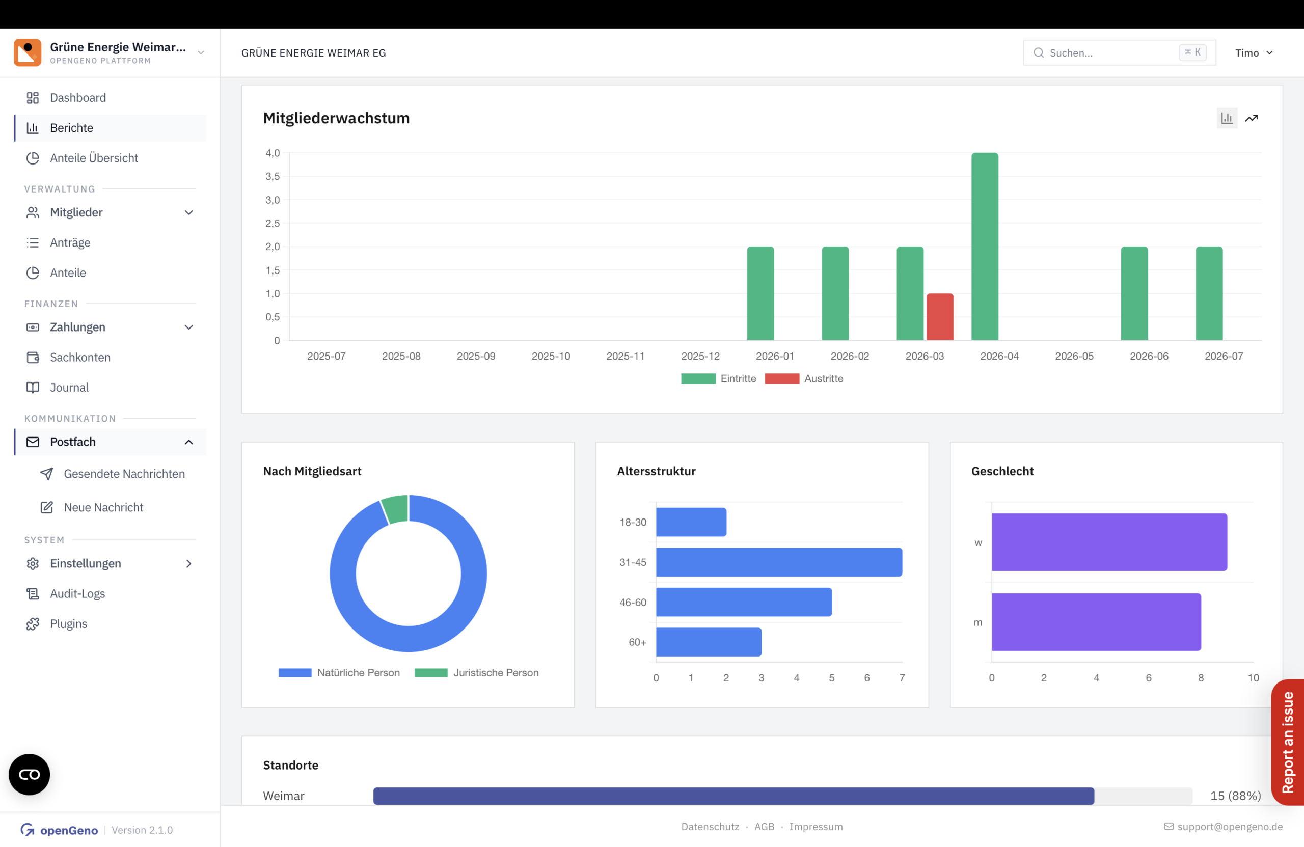This screenshot has height=847, width=1304.
Task: Click the Neue Nachricht compose icon
Action: click(47, 507)
